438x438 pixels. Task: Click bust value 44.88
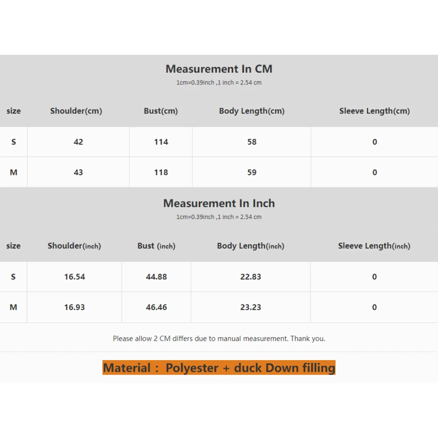click(x=156, y=277)
